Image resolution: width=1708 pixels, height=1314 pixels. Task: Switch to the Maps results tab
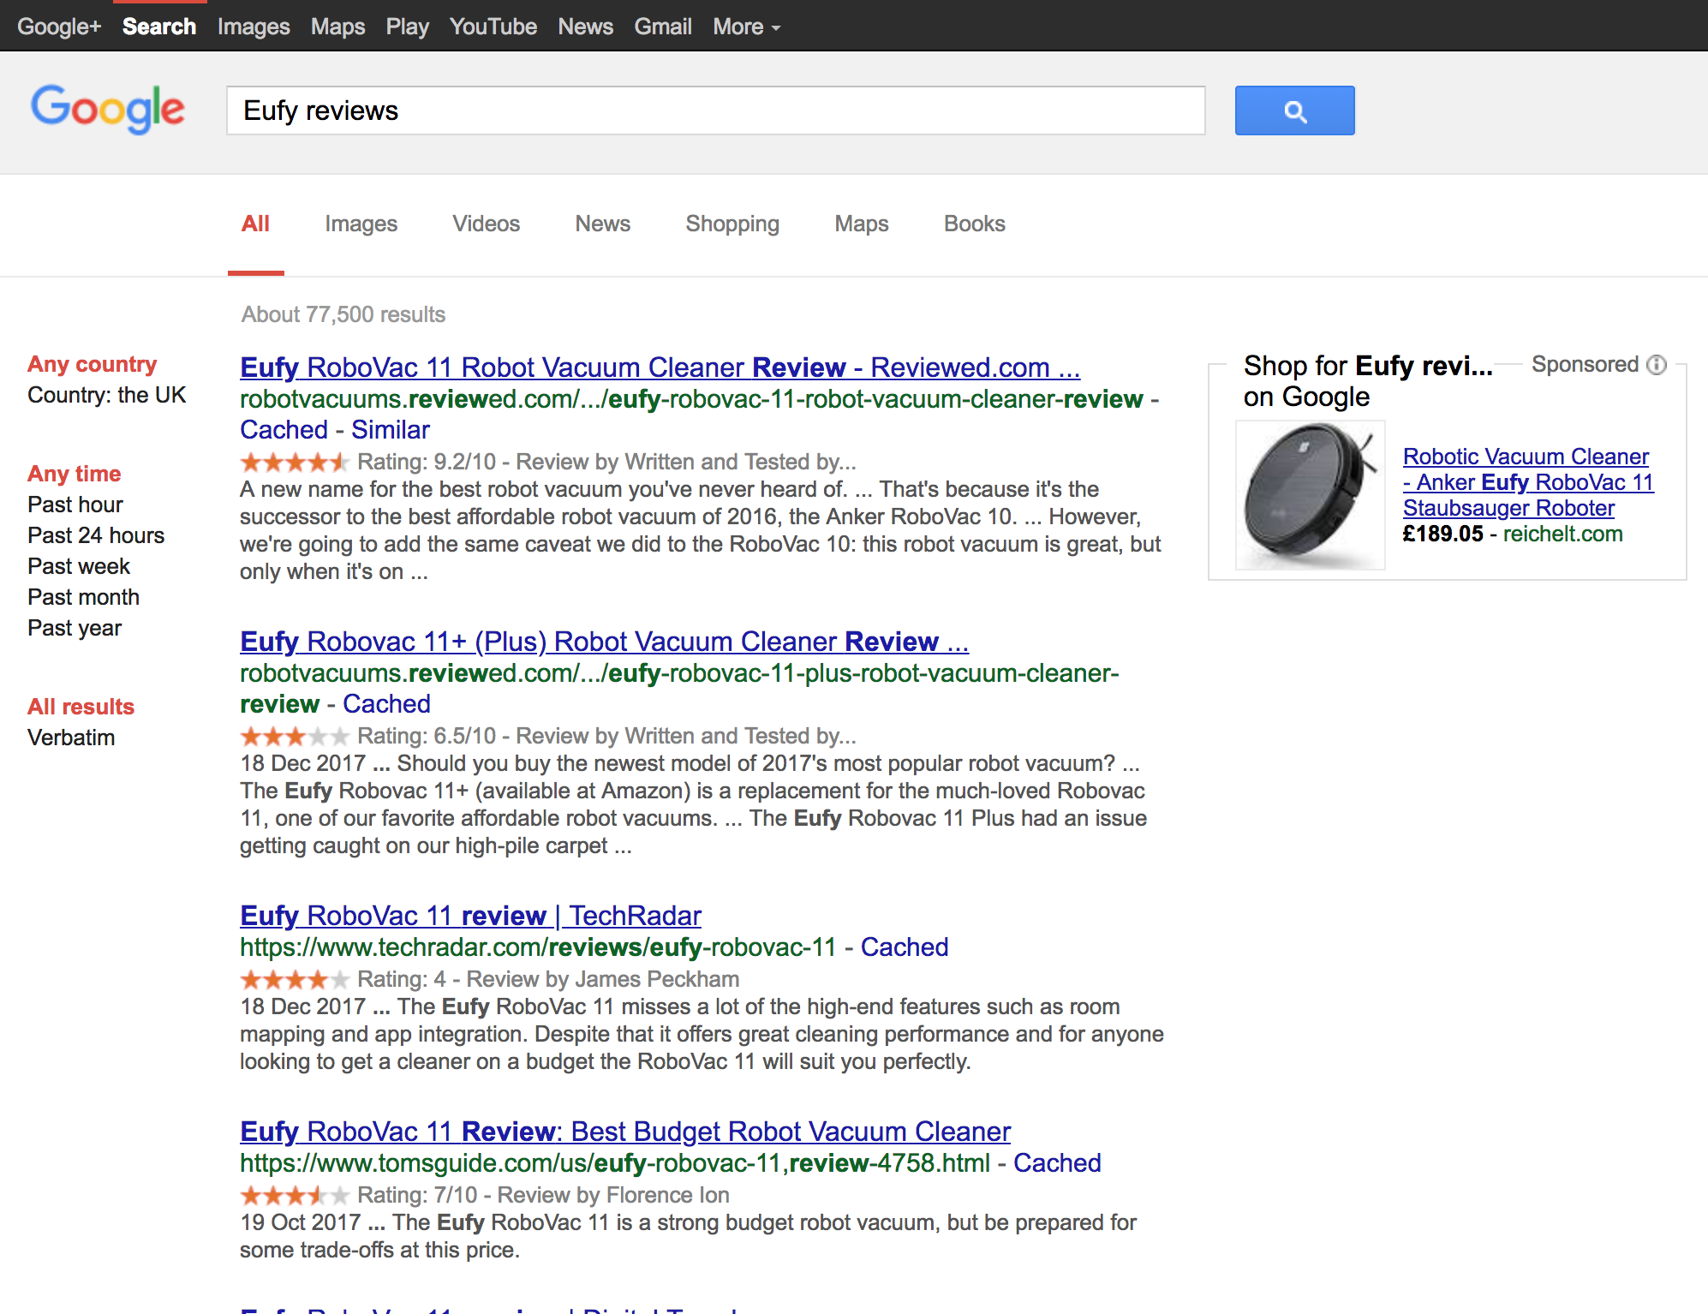[x=861, y=224]
